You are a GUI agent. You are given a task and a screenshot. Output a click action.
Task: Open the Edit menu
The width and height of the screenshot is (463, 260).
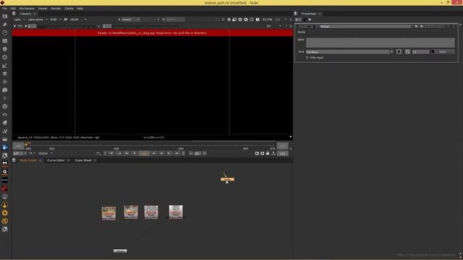[x=13, y=9]
